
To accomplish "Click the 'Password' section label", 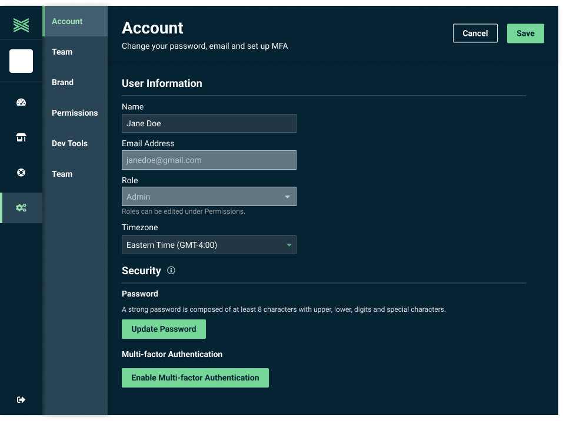I will tap(139, 294).
